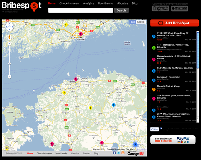Click the orange marker icon for Marsabit District
Image resolution: width=201 pixels, height=160 pixels.
[x=154, y=90]
